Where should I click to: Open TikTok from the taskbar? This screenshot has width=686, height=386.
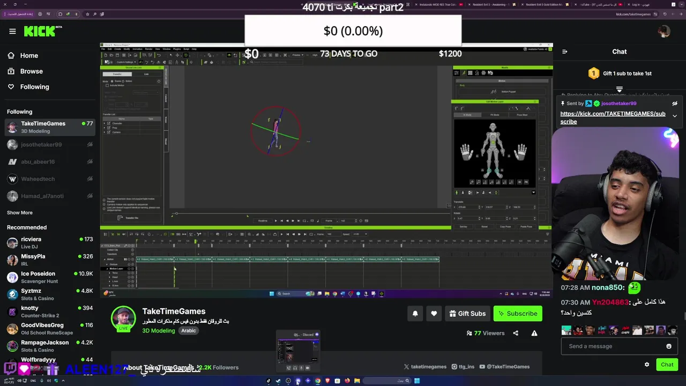tap(269, 381)
